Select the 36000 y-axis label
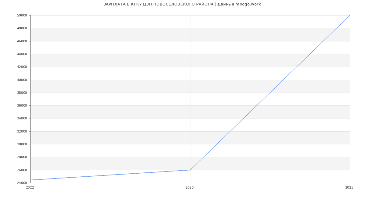 click(x=23, y=106)
